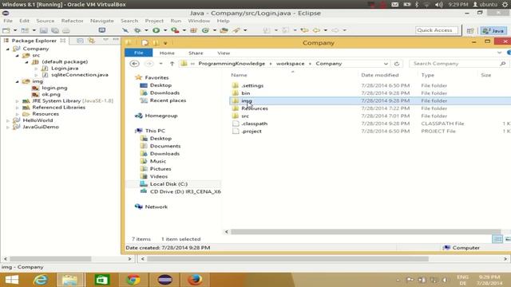
Task: Click the Quick Access field in Eclipse
Action: 437,30
